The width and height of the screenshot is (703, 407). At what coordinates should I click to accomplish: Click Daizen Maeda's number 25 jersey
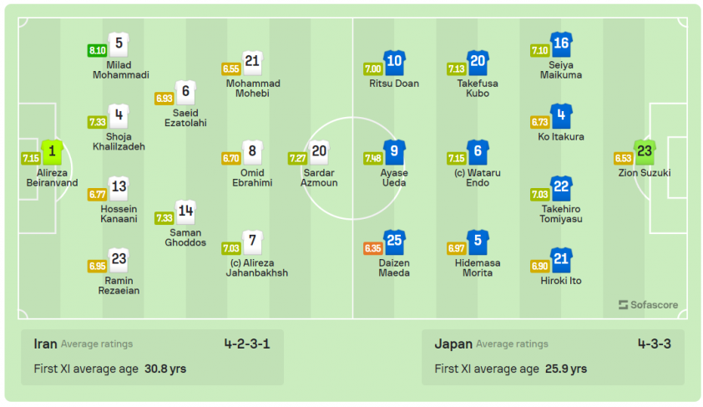point(394,242)
